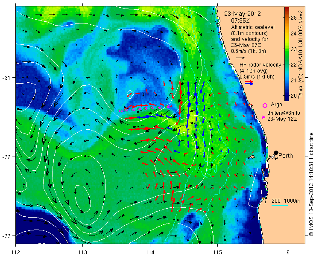Click the colorbar tick label 21
The image size is (316, 256).
[294, 80]
